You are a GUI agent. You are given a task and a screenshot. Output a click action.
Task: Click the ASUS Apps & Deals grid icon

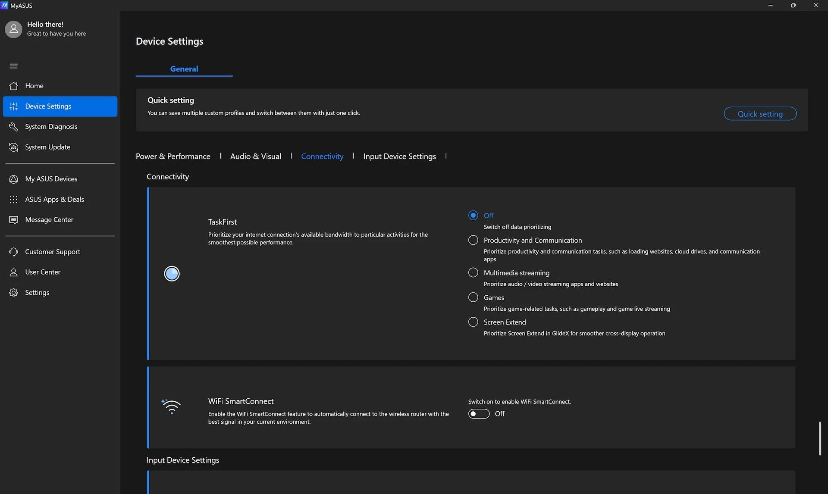13,200
